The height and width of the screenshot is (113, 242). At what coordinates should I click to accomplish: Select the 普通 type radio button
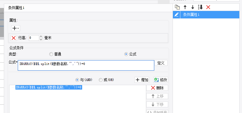(51, 54)
